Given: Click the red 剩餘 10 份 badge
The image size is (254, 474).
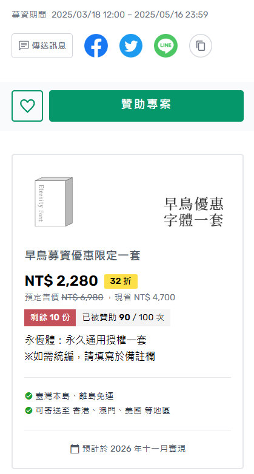Looking at the screenshot, I should tap(50, 318).
